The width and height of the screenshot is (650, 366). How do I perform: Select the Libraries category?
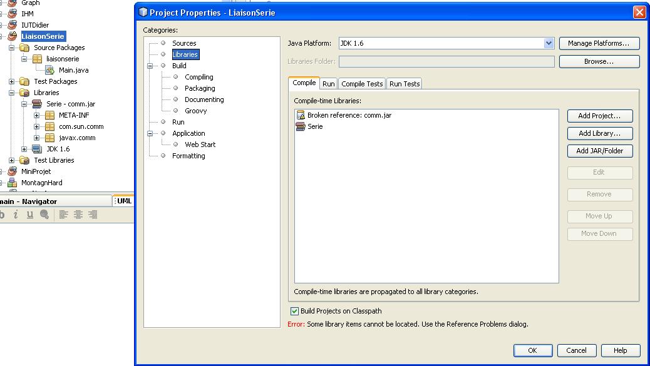[185, 54]
